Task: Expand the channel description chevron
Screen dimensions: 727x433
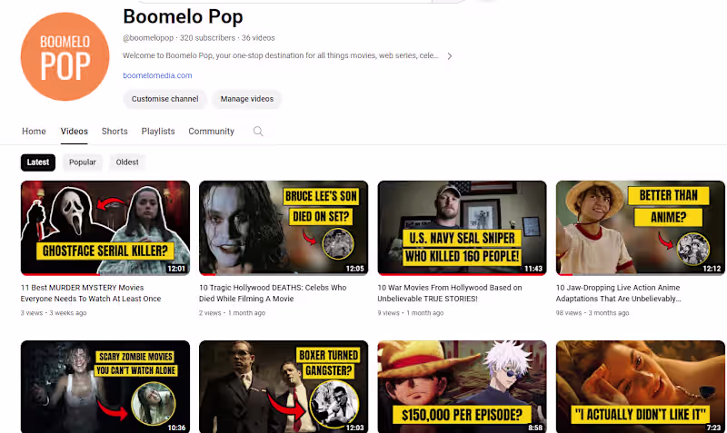Action: (449, 56)
